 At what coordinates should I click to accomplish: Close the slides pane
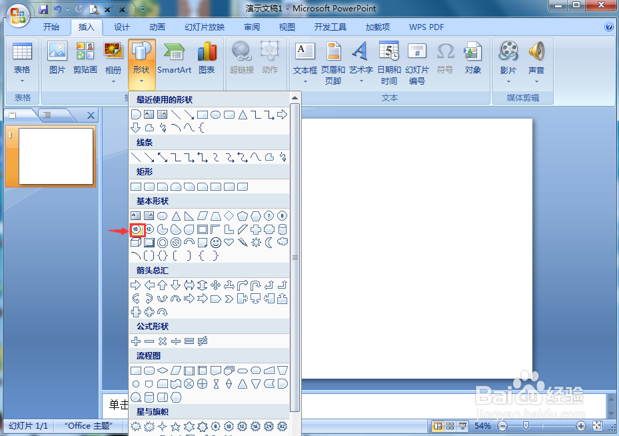pyautogui.click(x=91, y=115)
